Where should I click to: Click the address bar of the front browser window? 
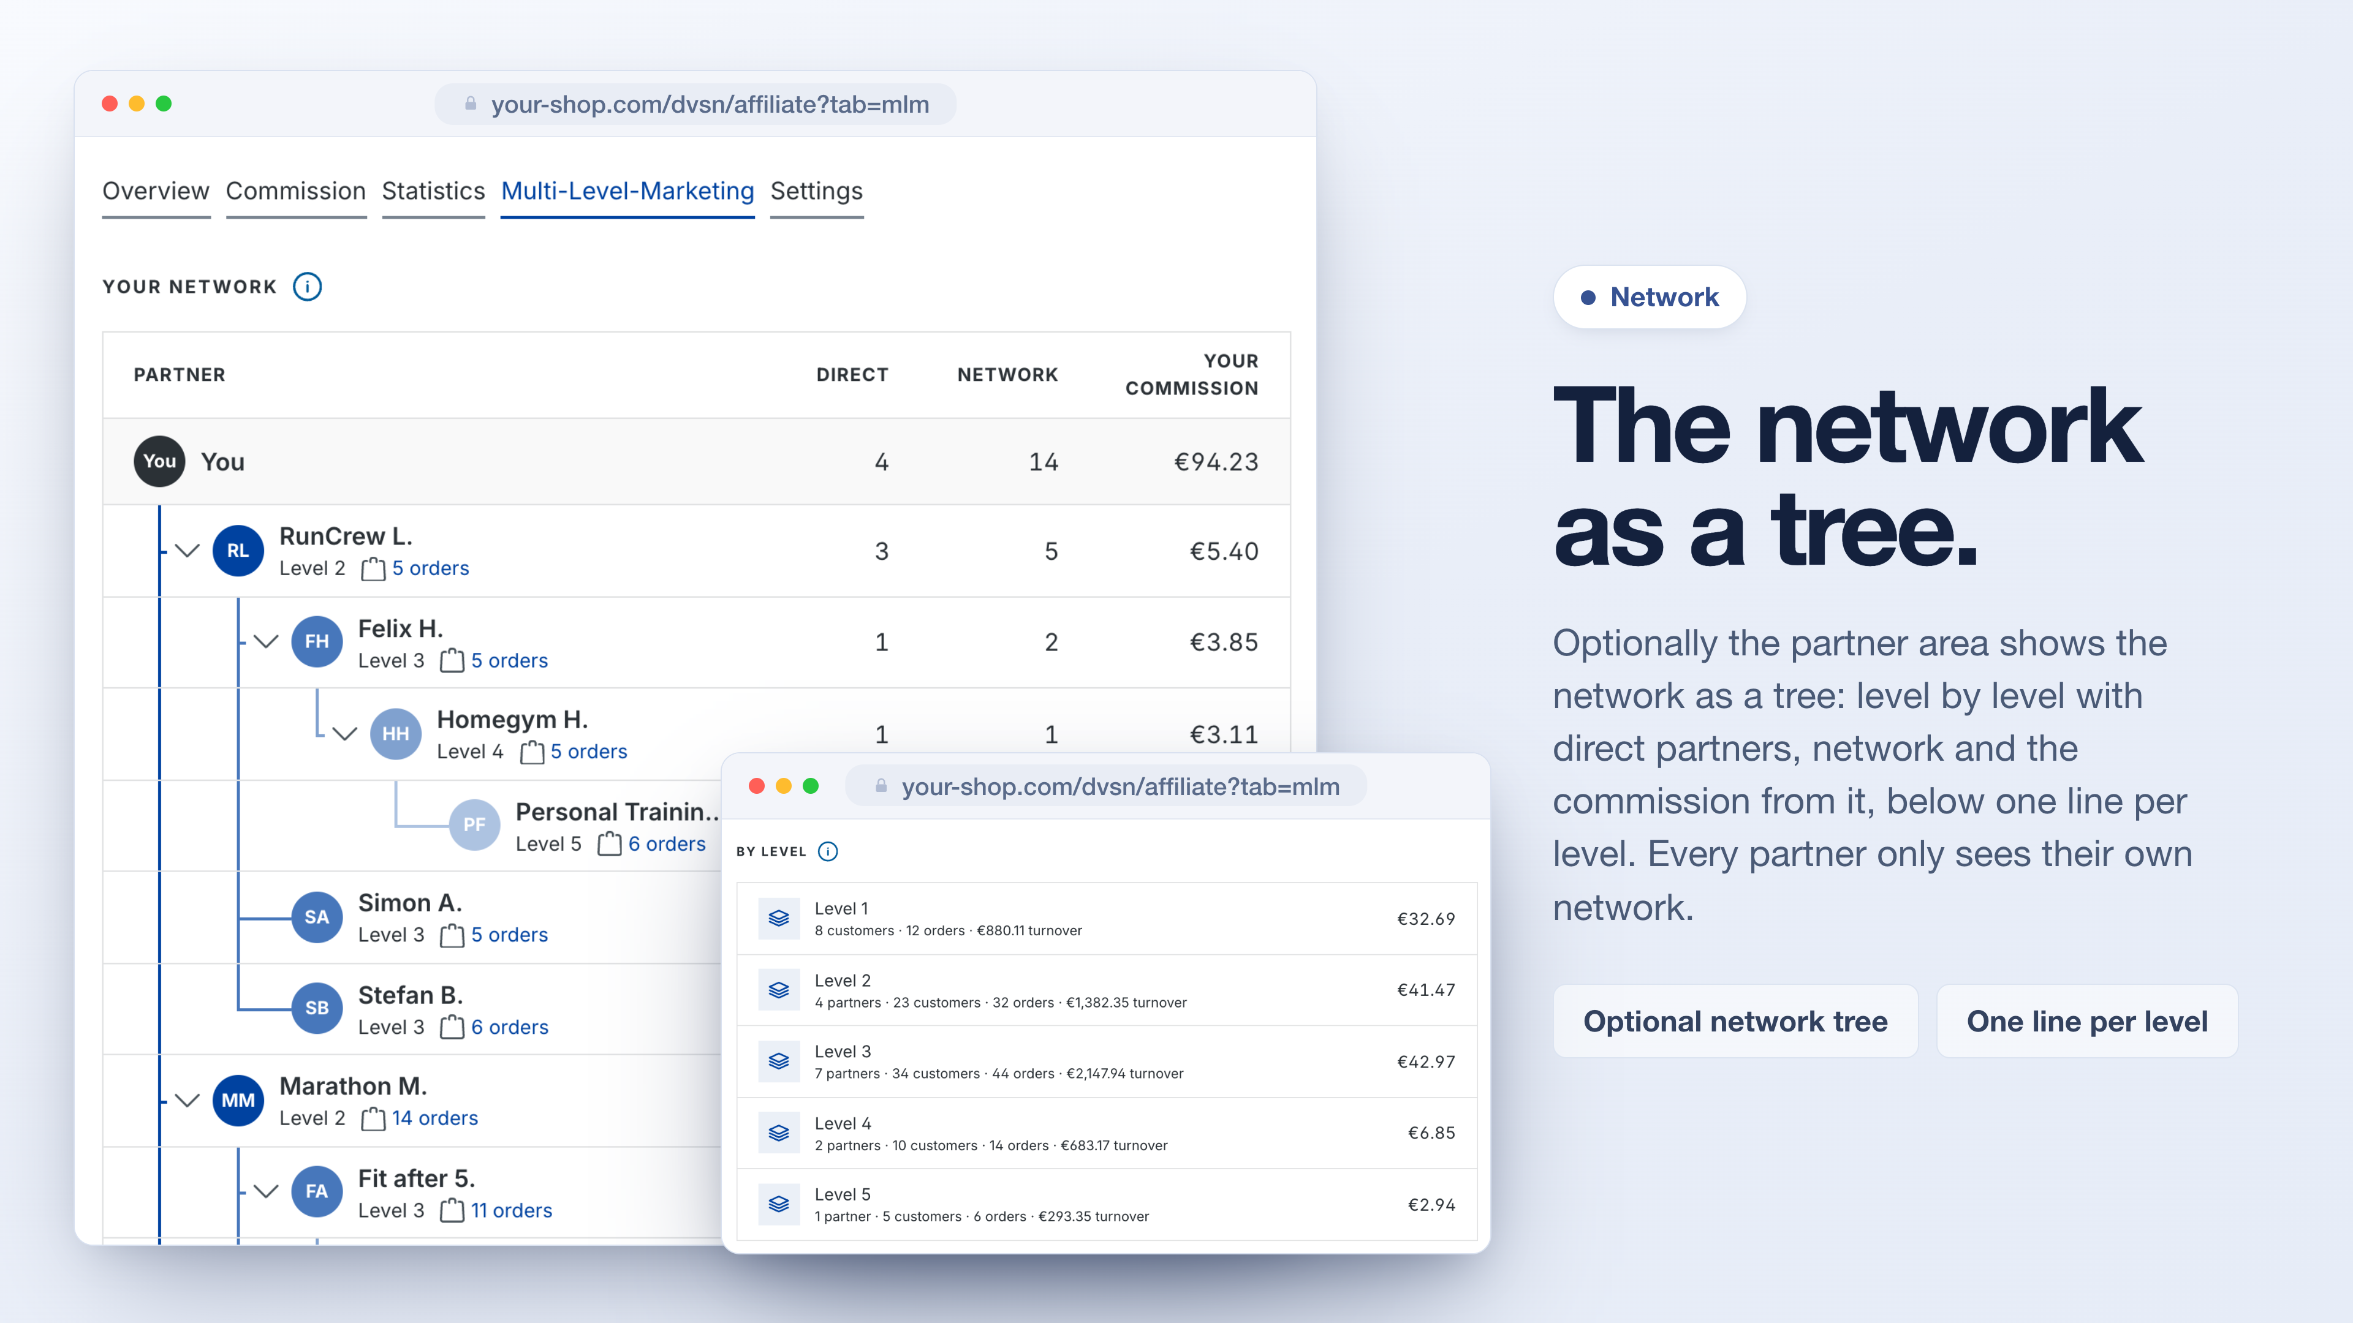[1106, 786]
